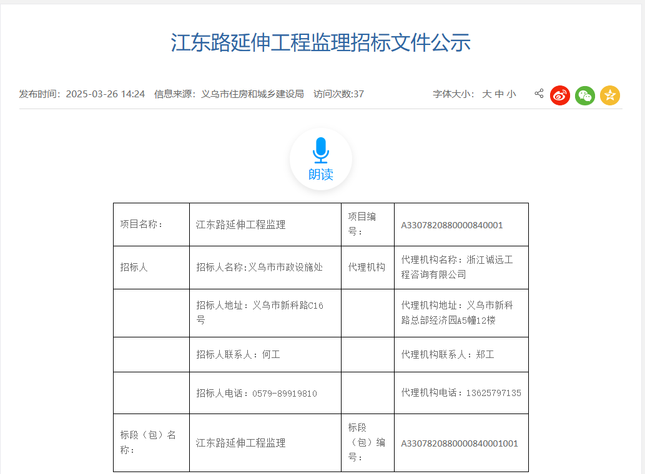
Task: Click 招标人电话 0579-89919810 cell
Action: 265,393
